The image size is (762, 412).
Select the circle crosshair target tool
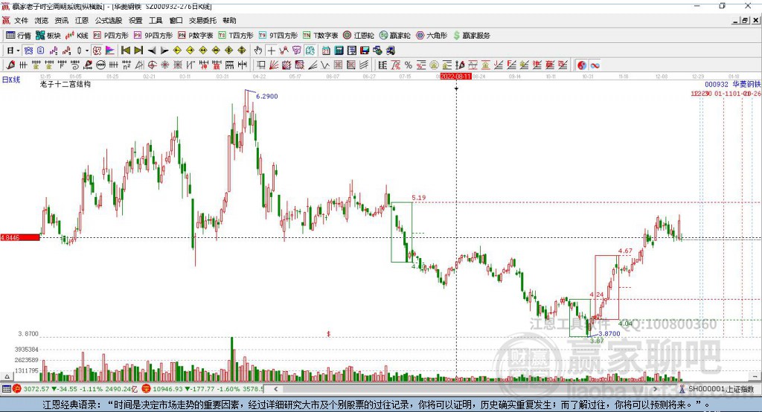tap(152, 65)
